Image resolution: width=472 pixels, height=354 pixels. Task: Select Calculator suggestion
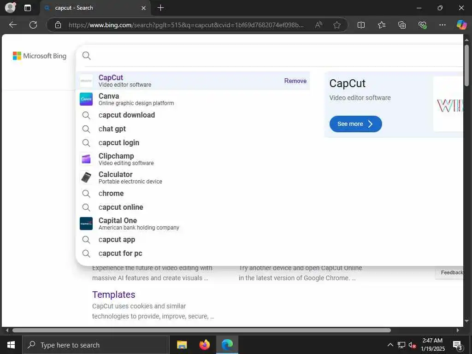click(193, 177)
